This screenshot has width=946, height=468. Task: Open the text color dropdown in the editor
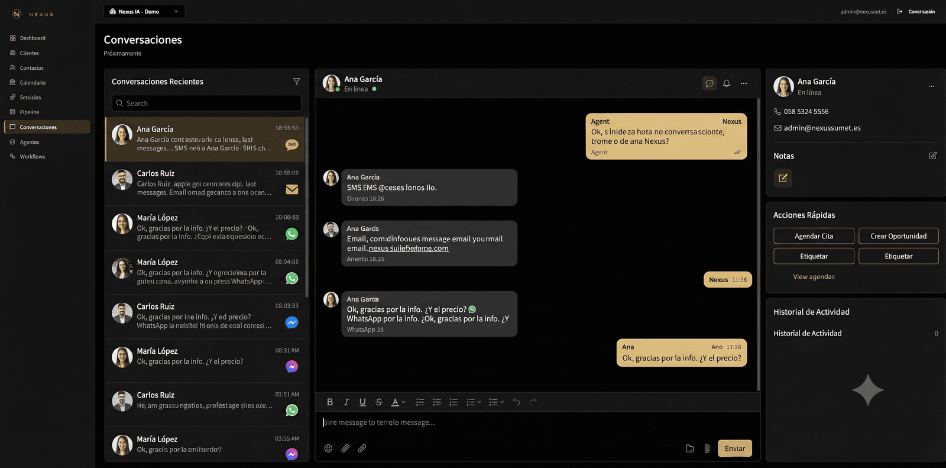tap(399, 402)
